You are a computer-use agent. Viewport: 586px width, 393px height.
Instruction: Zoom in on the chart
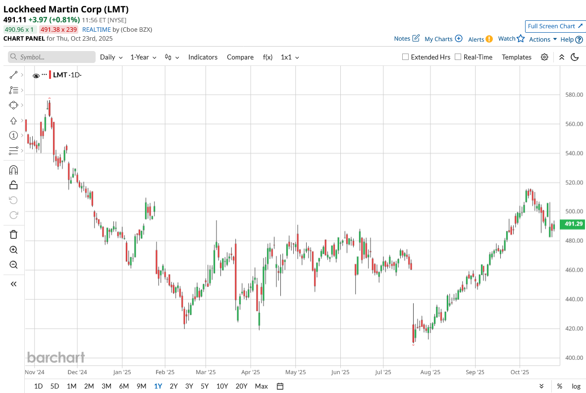[13, 250]
